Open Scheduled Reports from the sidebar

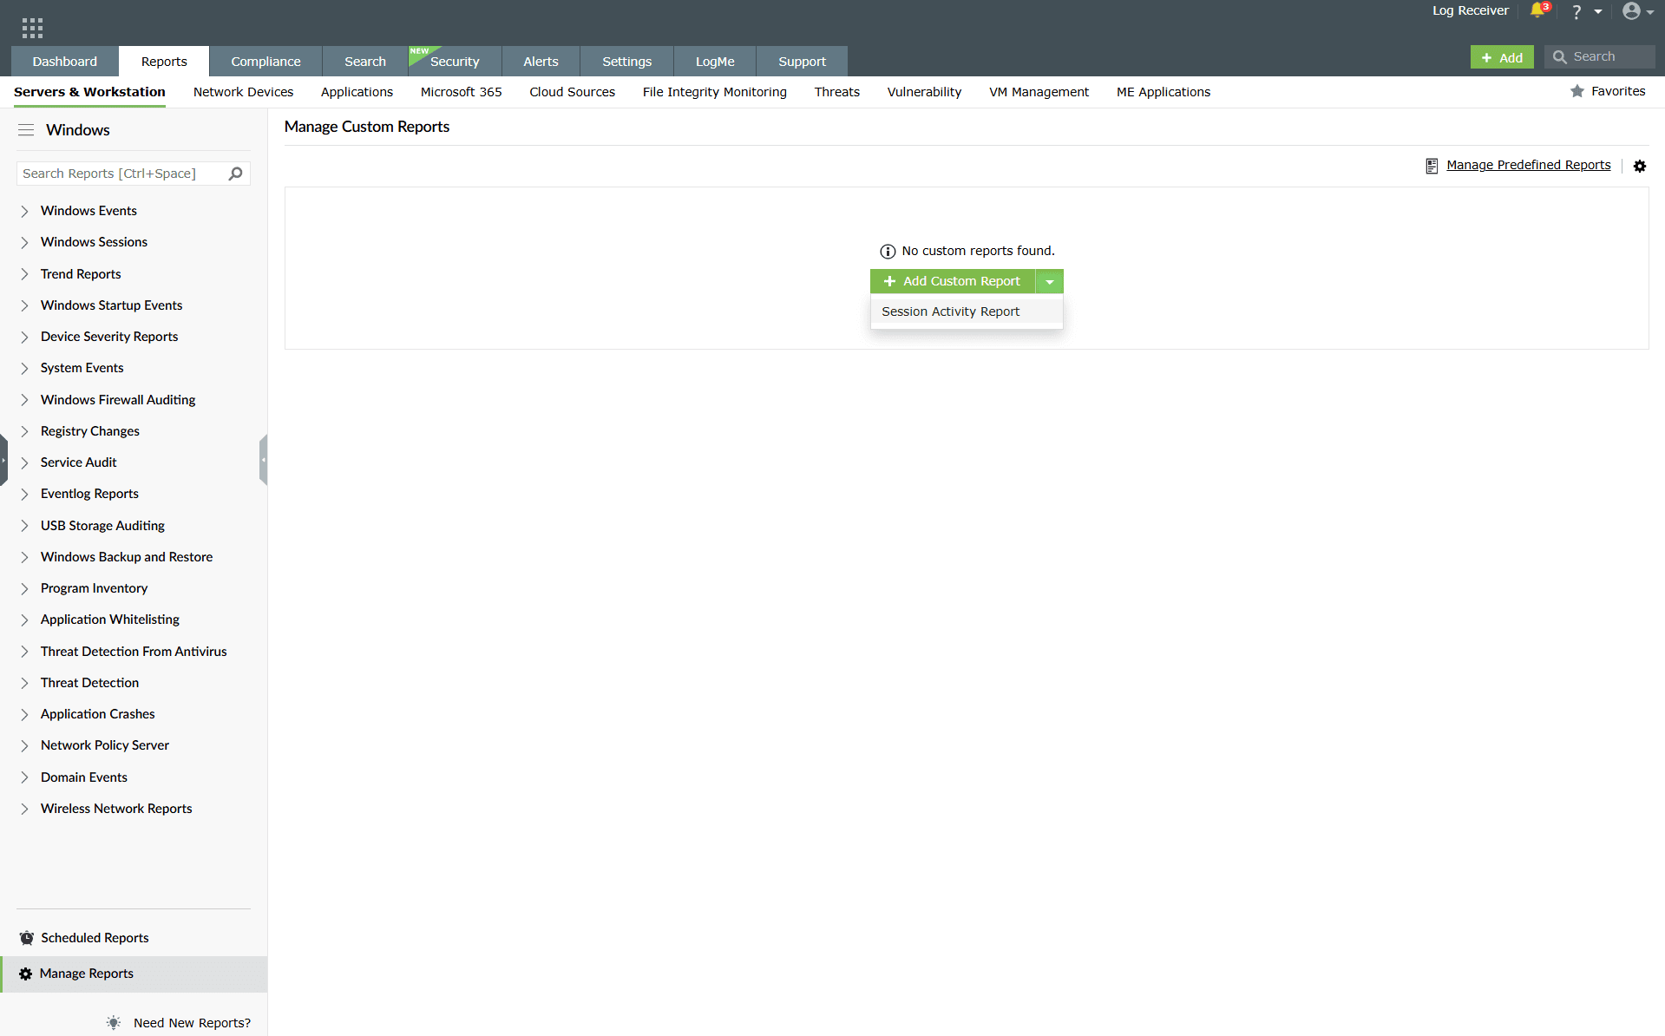94,937
